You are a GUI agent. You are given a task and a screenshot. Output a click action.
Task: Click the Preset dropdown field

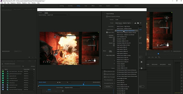click(124, 23)
